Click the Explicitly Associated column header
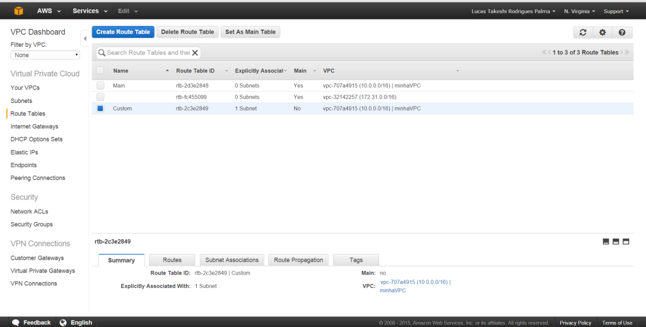Viewport: 646px width, 327px height. point(259,71)
